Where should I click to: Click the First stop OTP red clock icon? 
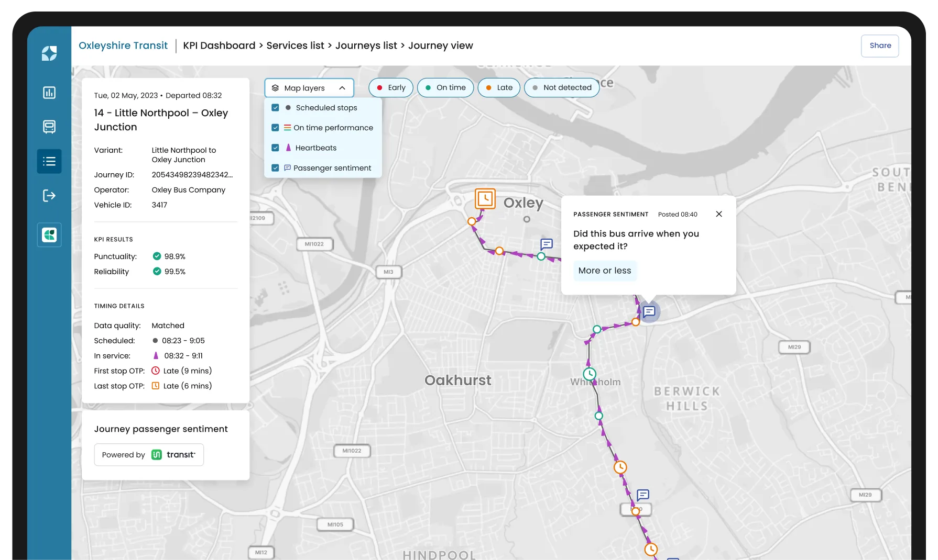[x=156, y=371]
